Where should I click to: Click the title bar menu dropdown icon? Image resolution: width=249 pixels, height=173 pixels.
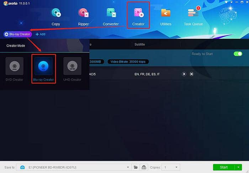232,2
